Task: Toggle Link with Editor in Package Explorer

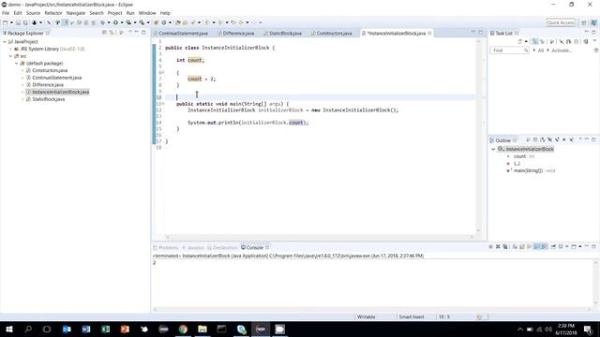Action: click(112, 33)
